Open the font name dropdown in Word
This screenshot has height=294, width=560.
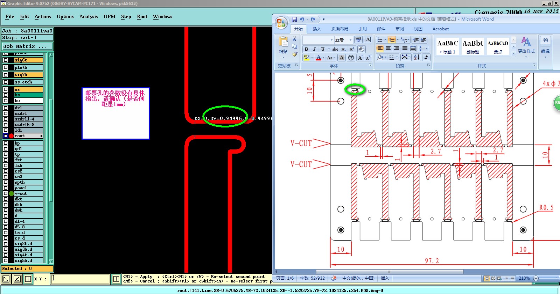point(331,40)
